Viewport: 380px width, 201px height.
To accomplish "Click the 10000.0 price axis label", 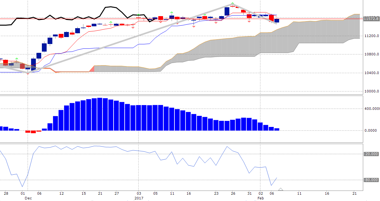I will [x=371, y=91].
